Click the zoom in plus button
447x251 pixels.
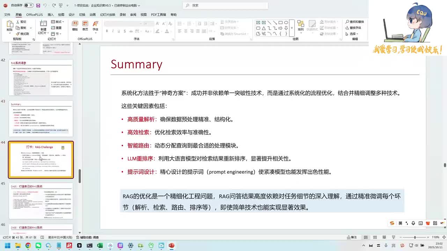tap(428, 237)
